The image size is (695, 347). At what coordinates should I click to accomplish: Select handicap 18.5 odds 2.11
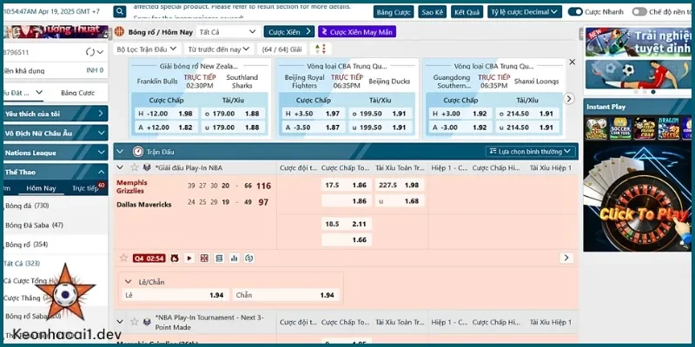[346, 224]
